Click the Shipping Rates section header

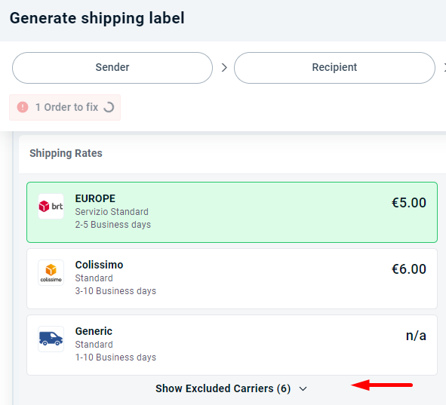[x=66, y=153]
